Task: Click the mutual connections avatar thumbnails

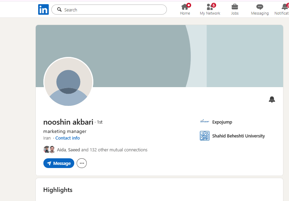Action: pos(49,150)
